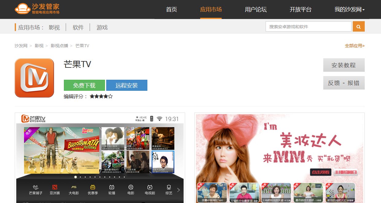The height and width of the screenshot is (203, 381).
Task: Click the orange magnifier search button
Action: (359, 27)
